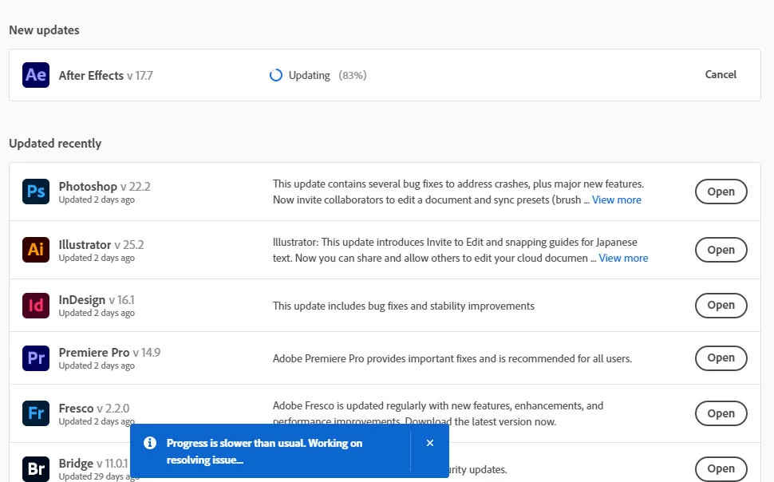
Task: Click the Premiere Pro v 14.9 title
Action: (x=109, y=353)
